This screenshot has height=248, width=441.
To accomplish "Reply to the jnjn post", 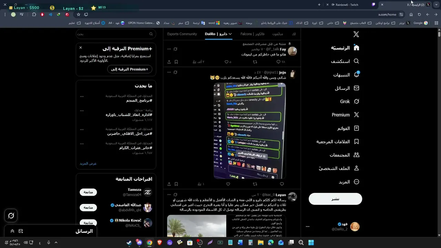I will (282, 184).
